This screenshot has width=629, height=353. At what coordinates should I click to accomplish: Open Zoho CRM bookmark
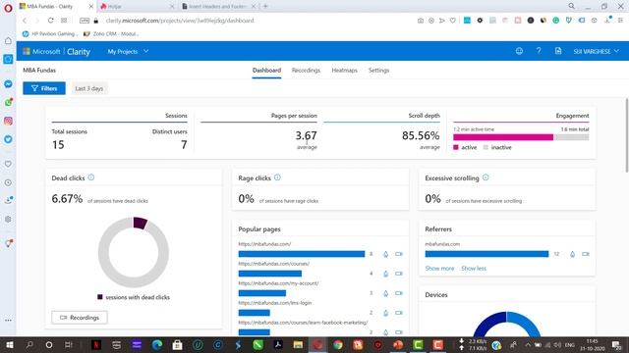pyautogui.click(x=111, y=34)
